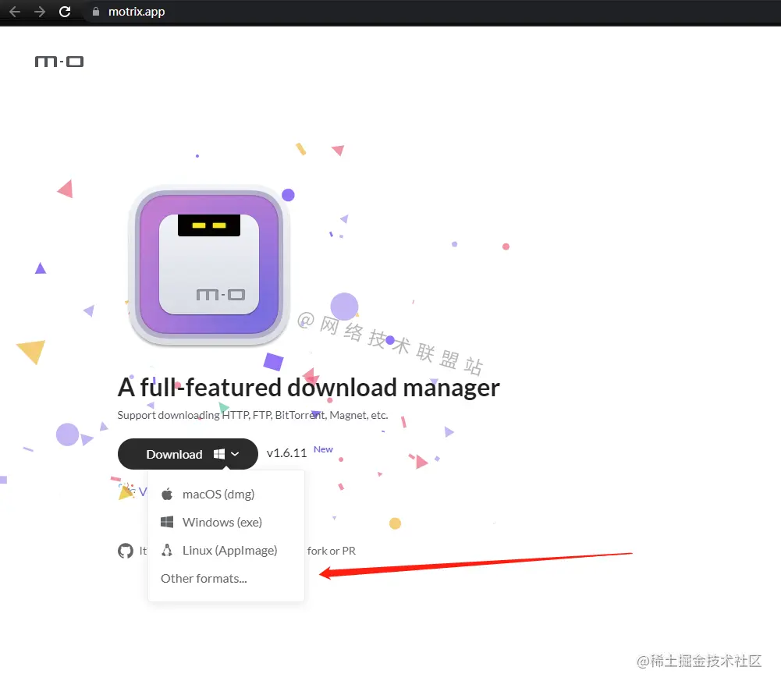
Task: Click the Motrix logo in page header
Action: tap(59, 62)
